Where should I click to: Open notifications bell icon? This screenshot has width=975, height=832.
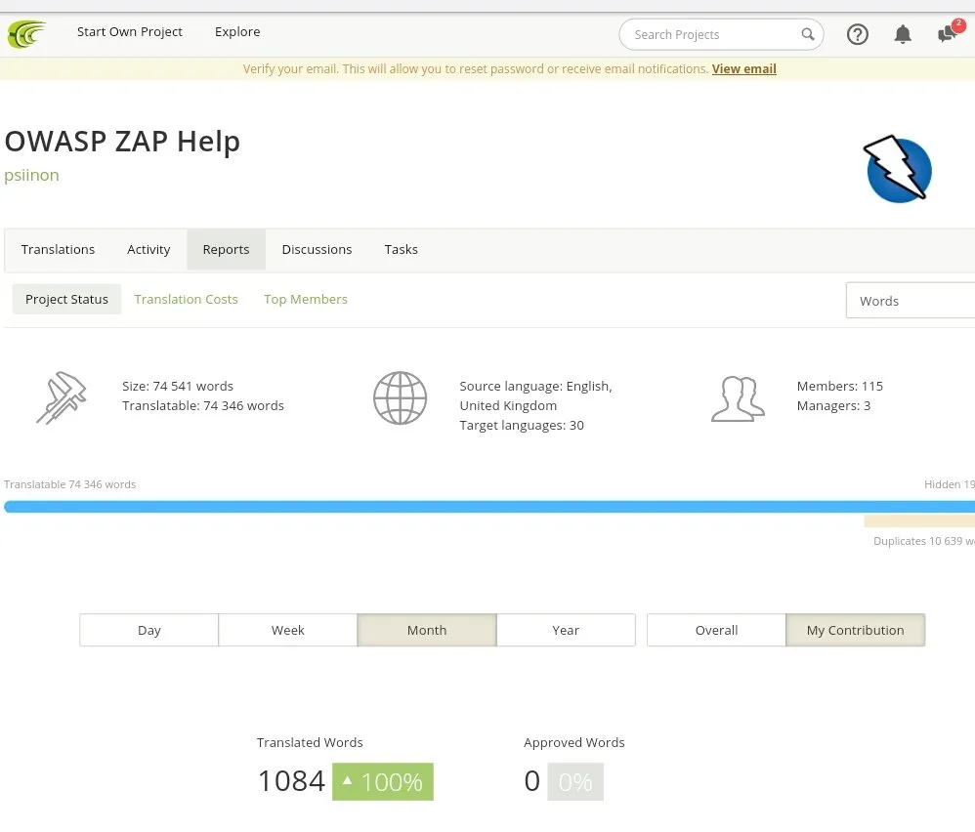903,34
